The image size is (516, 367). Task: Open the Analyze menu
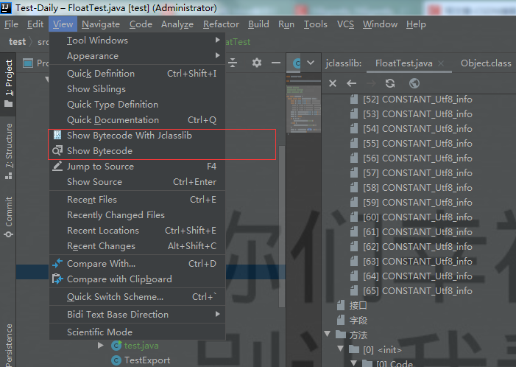177,24
